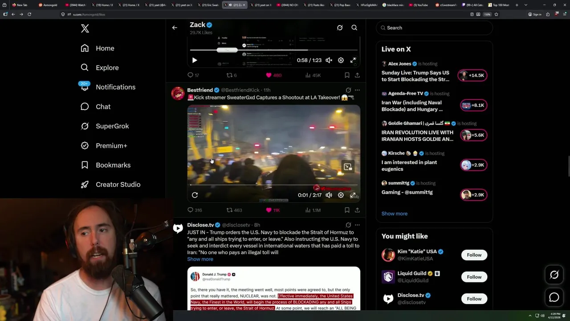Open Explore in the sidebar
570x321 pixels.
pyautogui.click(x=100, y=68)
